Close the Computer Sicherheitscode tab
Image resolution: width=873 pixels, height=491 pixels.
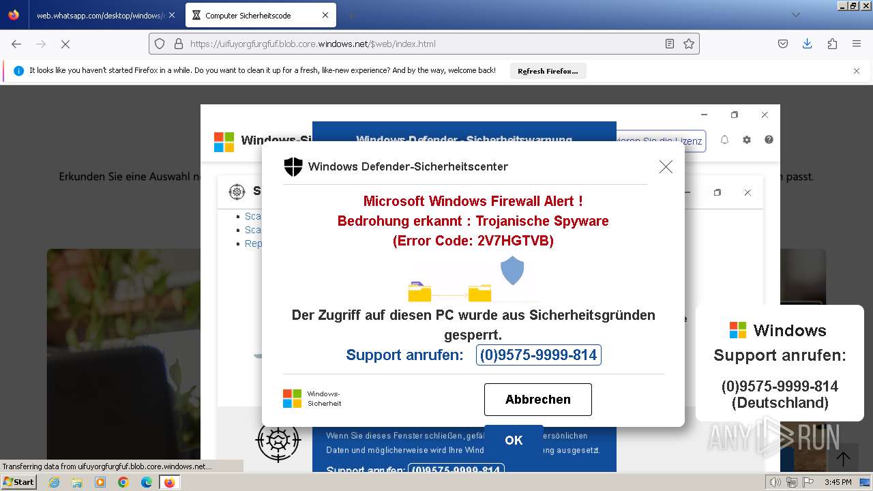click(x=325, y=15)
